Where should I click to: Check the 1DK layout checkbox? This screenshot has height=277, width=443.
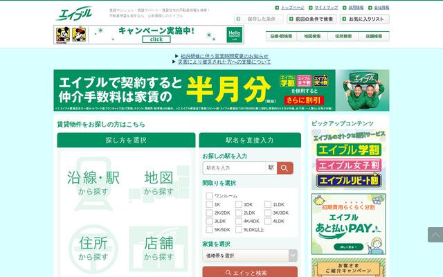[x=239, y=204]
